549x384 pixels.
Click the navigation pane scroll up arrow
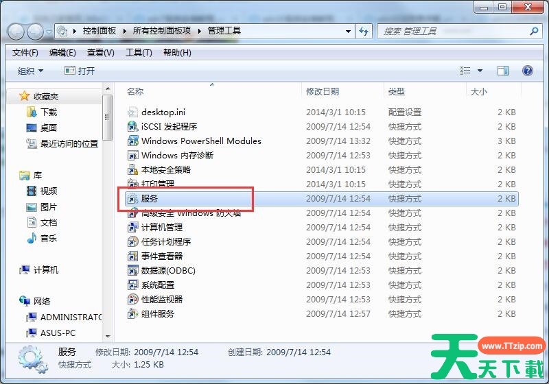click(108, 88)
